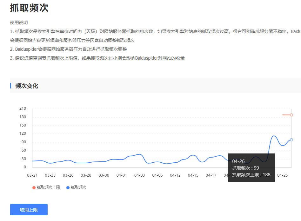Click the blue vertical bar beside 频次变化
Viewport: 301px width, 221px height.
point(11,86)
